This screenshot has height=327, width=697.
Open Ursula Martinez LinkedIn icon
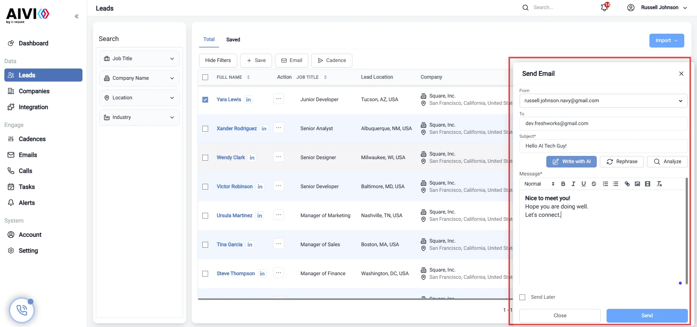tap(260, 216)
